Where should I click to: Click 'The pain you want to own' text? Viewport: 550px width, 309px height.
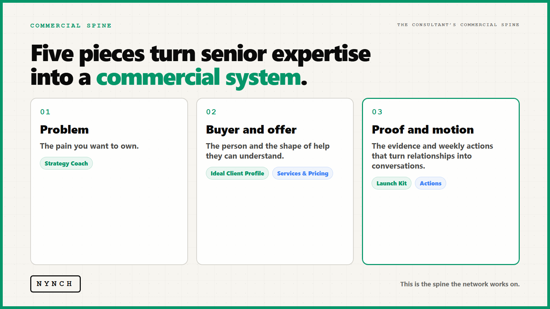[x=89, y=146]
